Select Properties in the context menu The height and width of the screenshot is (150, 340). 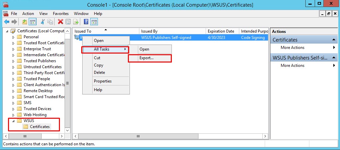[103, 81]
